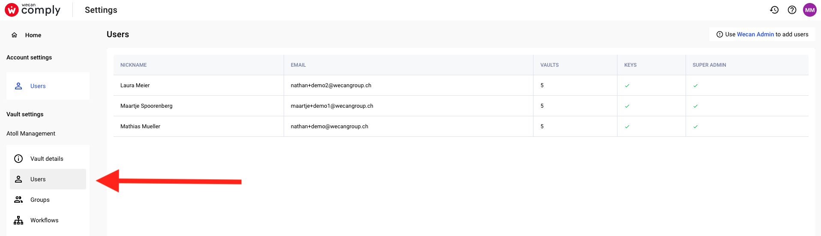Open the Workflows menu item
This screenshot has height=236, width=821.
click(x=48, y=220)
